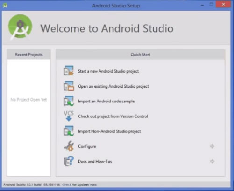Start a new Android Studio project
This screenshot has width=234, height=191.
(108, 71)
